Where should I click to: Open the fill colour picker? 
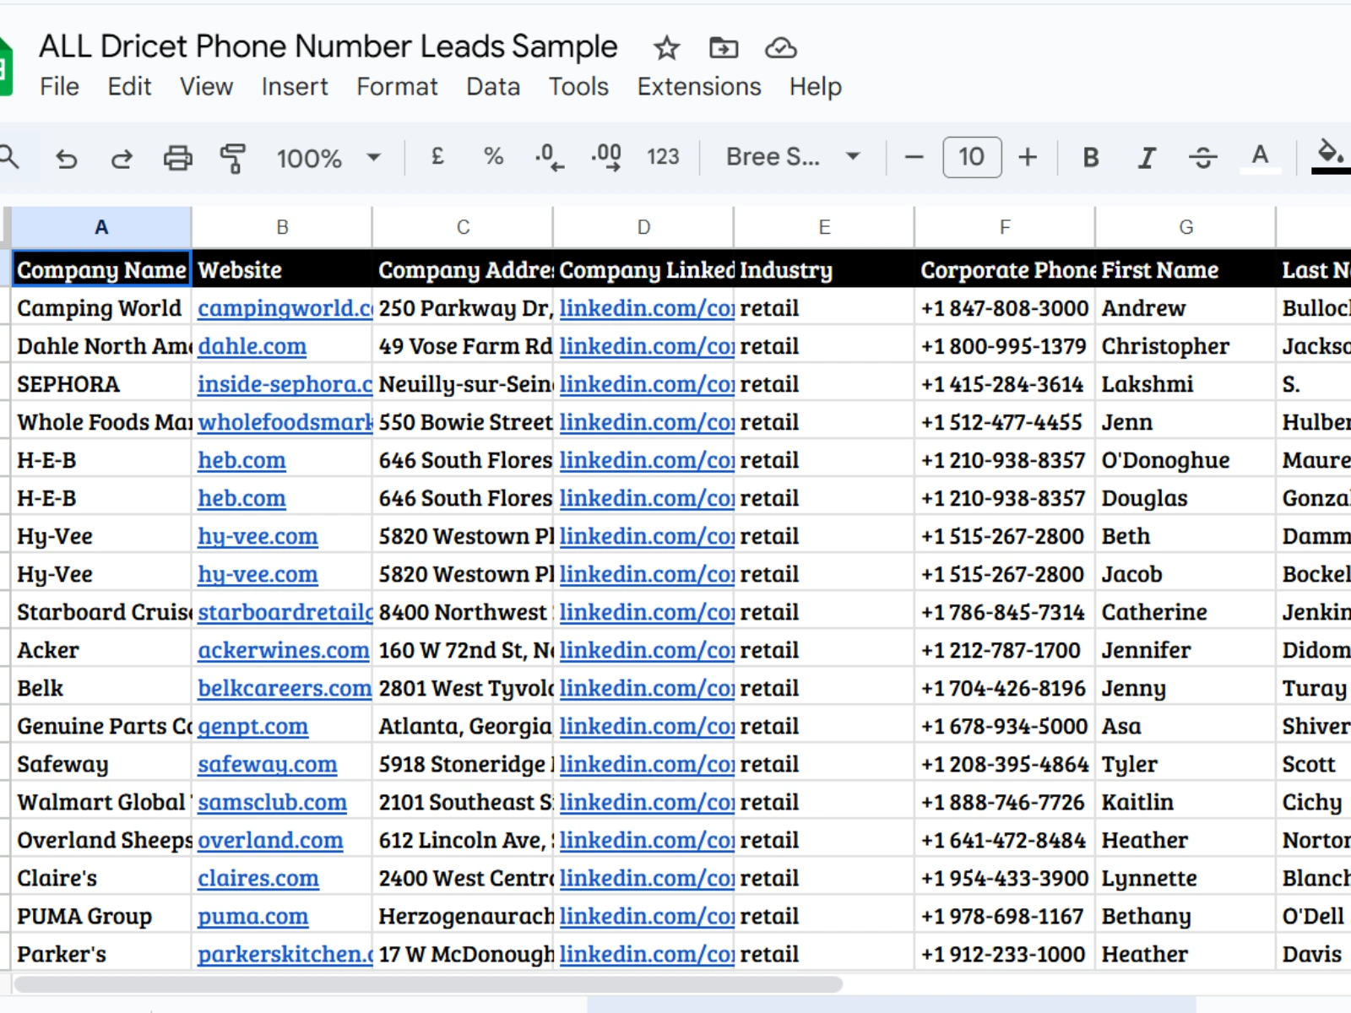point(1331,157)
